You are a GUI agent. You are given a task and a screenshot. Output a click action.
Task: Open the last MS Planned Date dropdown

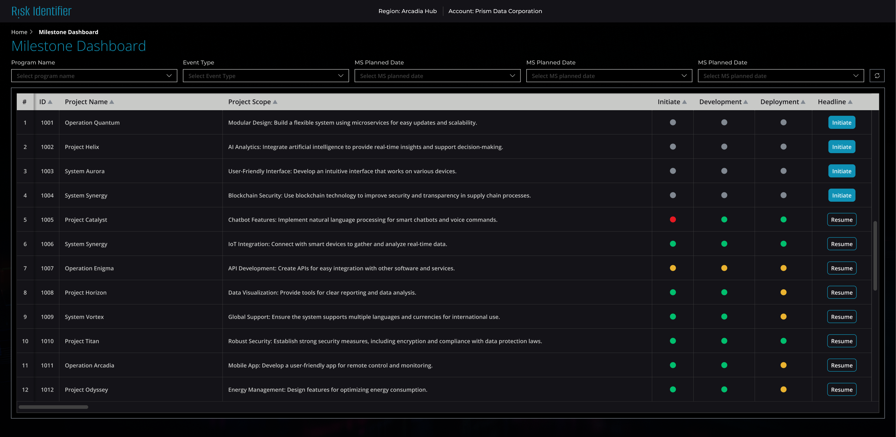(x=781, y=76)
